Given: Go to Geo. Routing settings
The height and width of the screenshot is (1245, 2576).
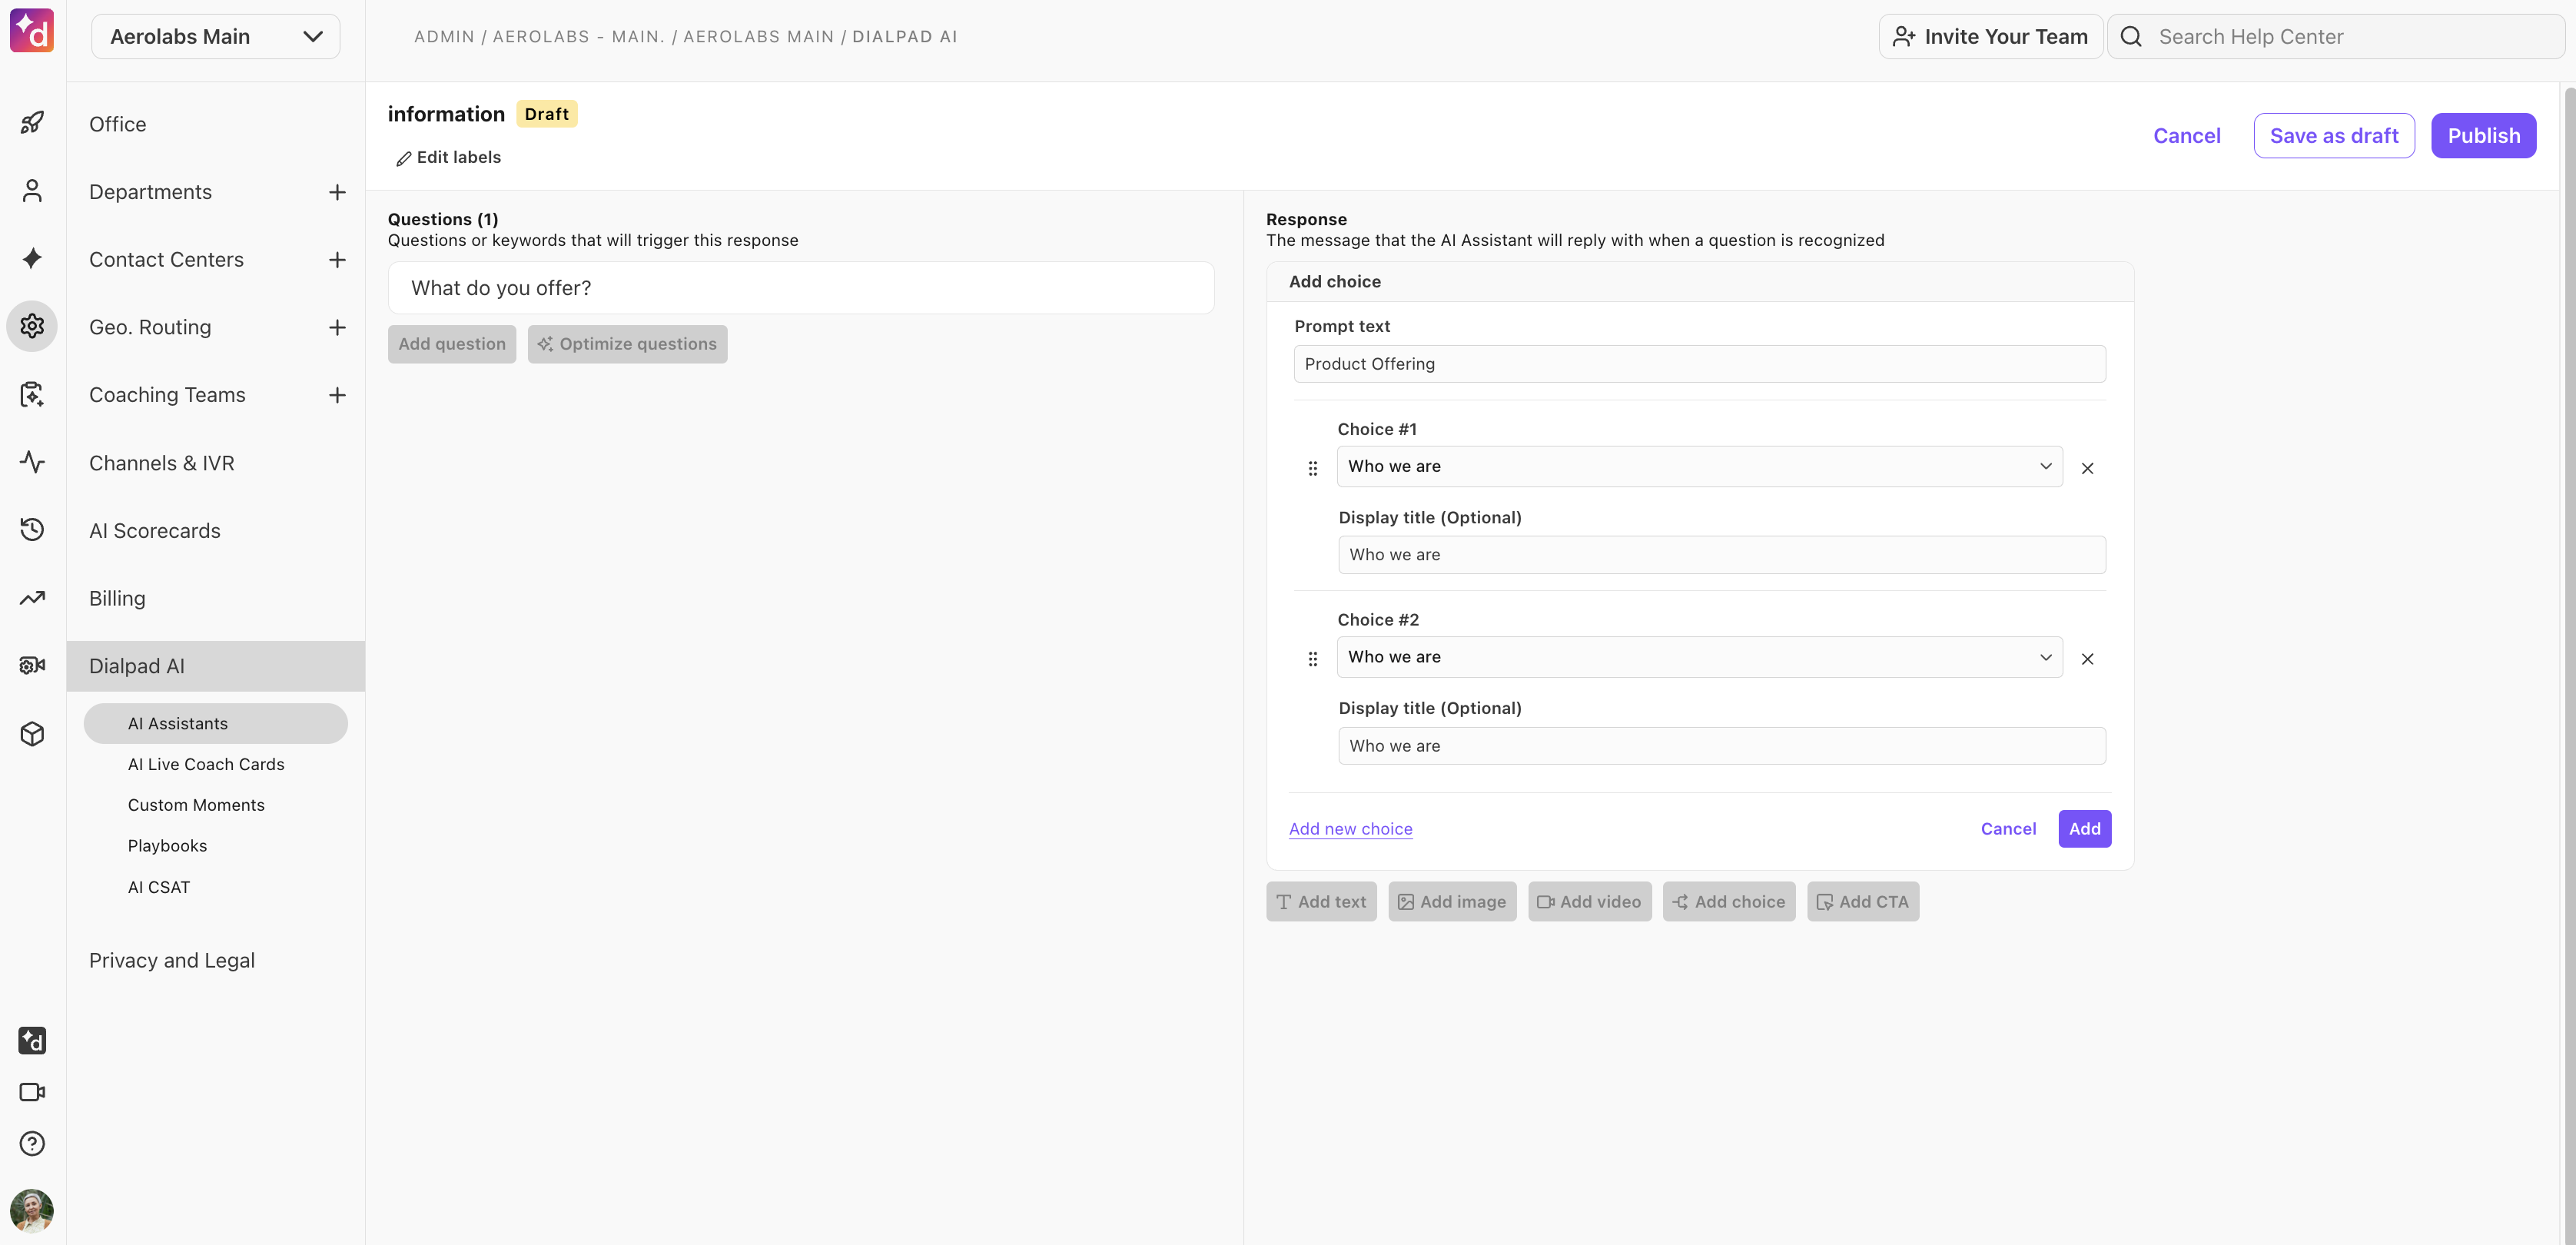Looking at the screenshot, I should 150,327.
